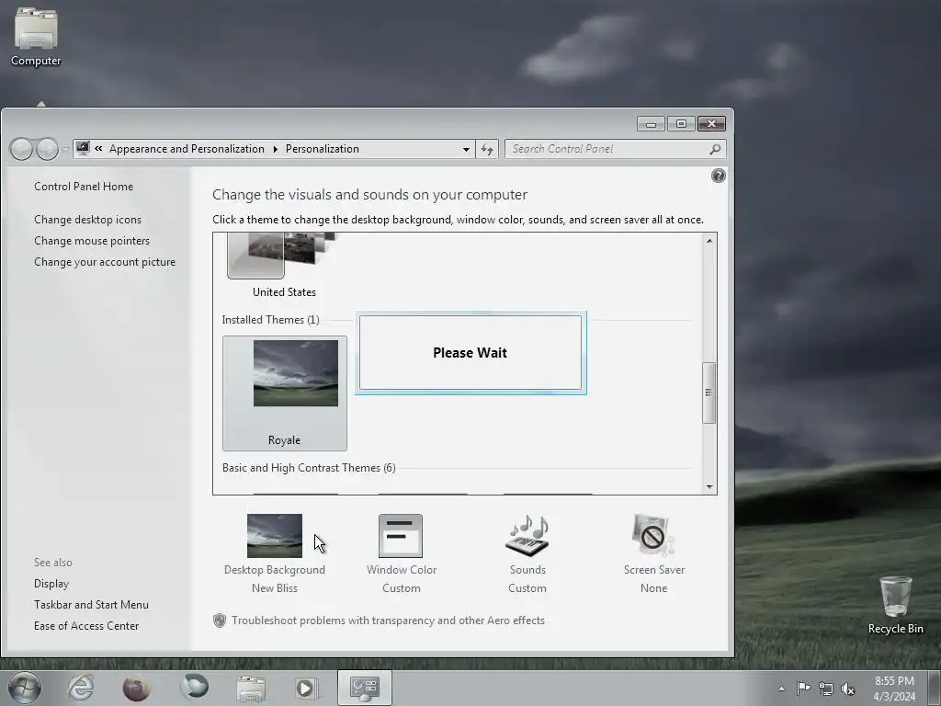Click the shield icon beside Troubleshoot link
The width and height of the screenshot is (941, 706).
pyautogui.click(x=219, y=621)
